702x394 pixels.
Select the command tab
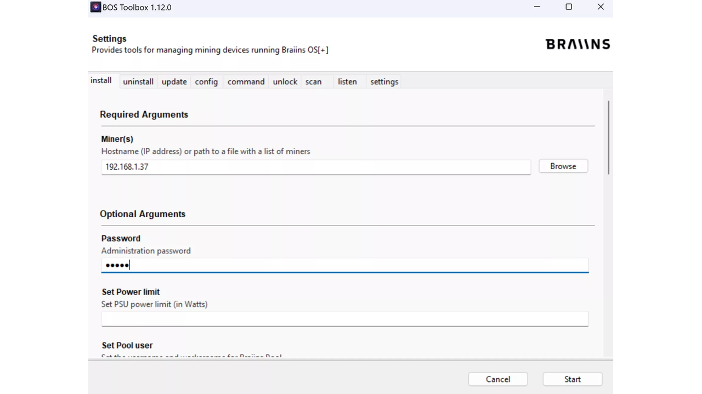(246, 82)
